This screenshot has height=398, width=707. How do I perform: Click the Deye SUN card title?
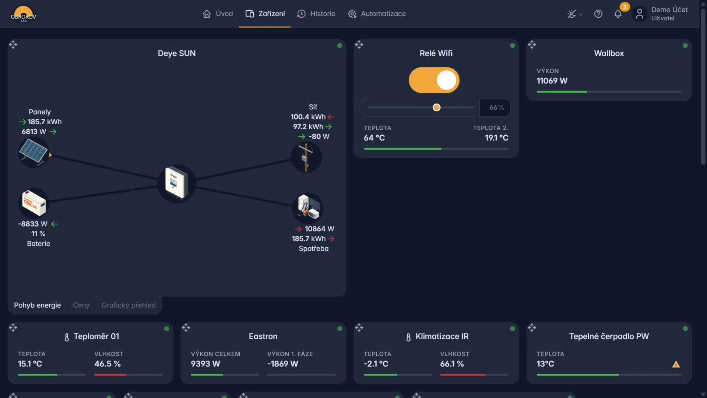pos(177,53)
